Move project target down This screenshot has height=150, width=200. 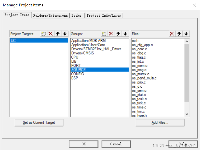pos(65,34)
